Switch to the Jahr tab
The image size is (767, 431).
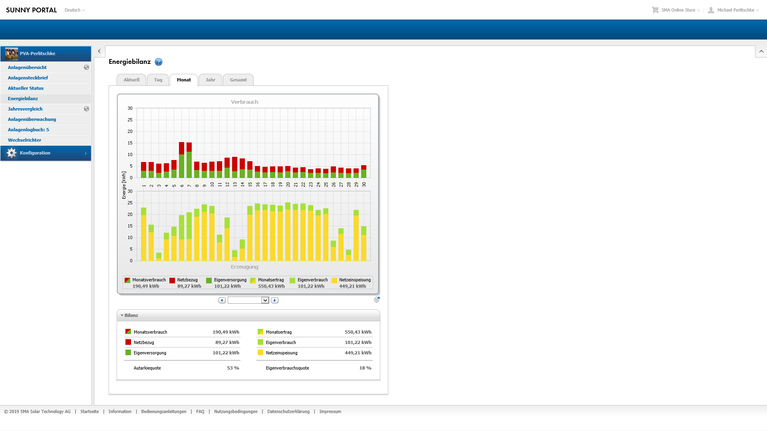(210, 80)
